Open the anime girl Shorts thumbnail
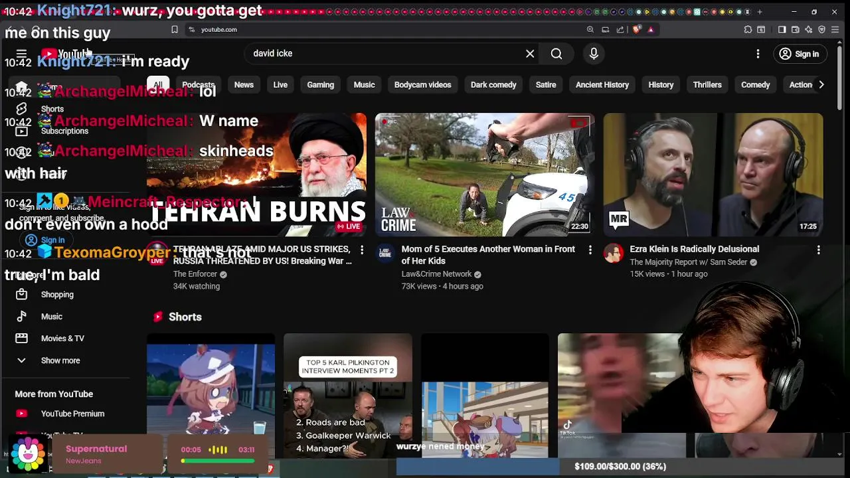The width and height of the screenshot is (850, 478). (211, 396)
